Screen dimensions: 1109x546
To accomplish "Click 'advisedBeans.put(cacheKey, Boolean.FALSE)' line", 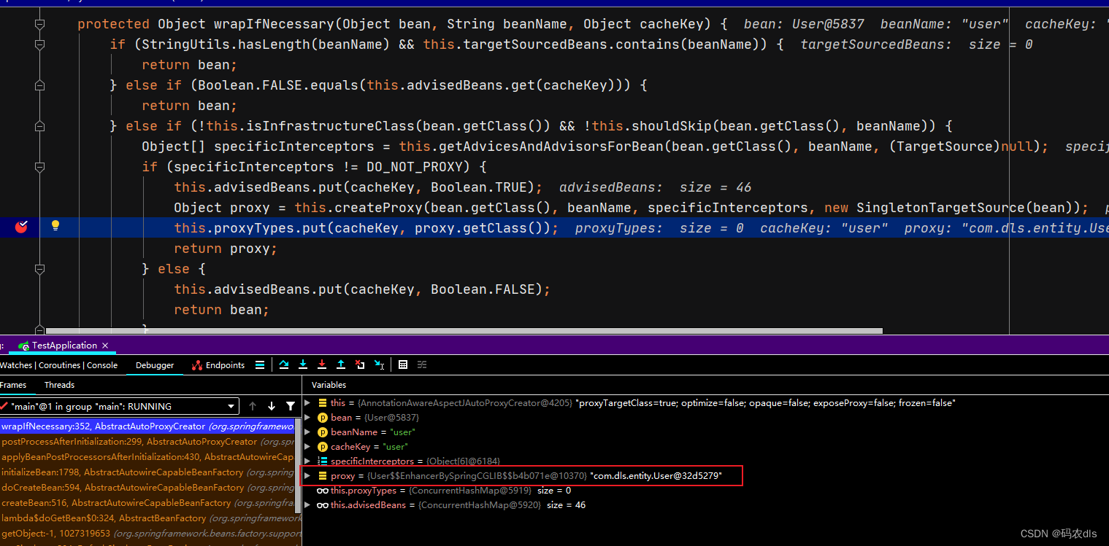I will point(362,289).
